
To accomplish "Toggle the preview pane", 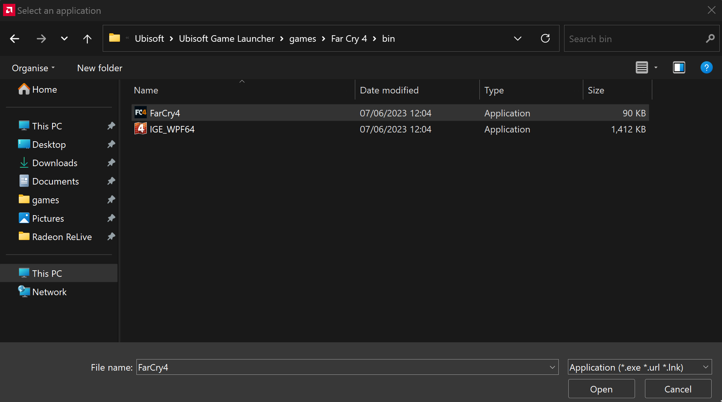I will (679, 67).
